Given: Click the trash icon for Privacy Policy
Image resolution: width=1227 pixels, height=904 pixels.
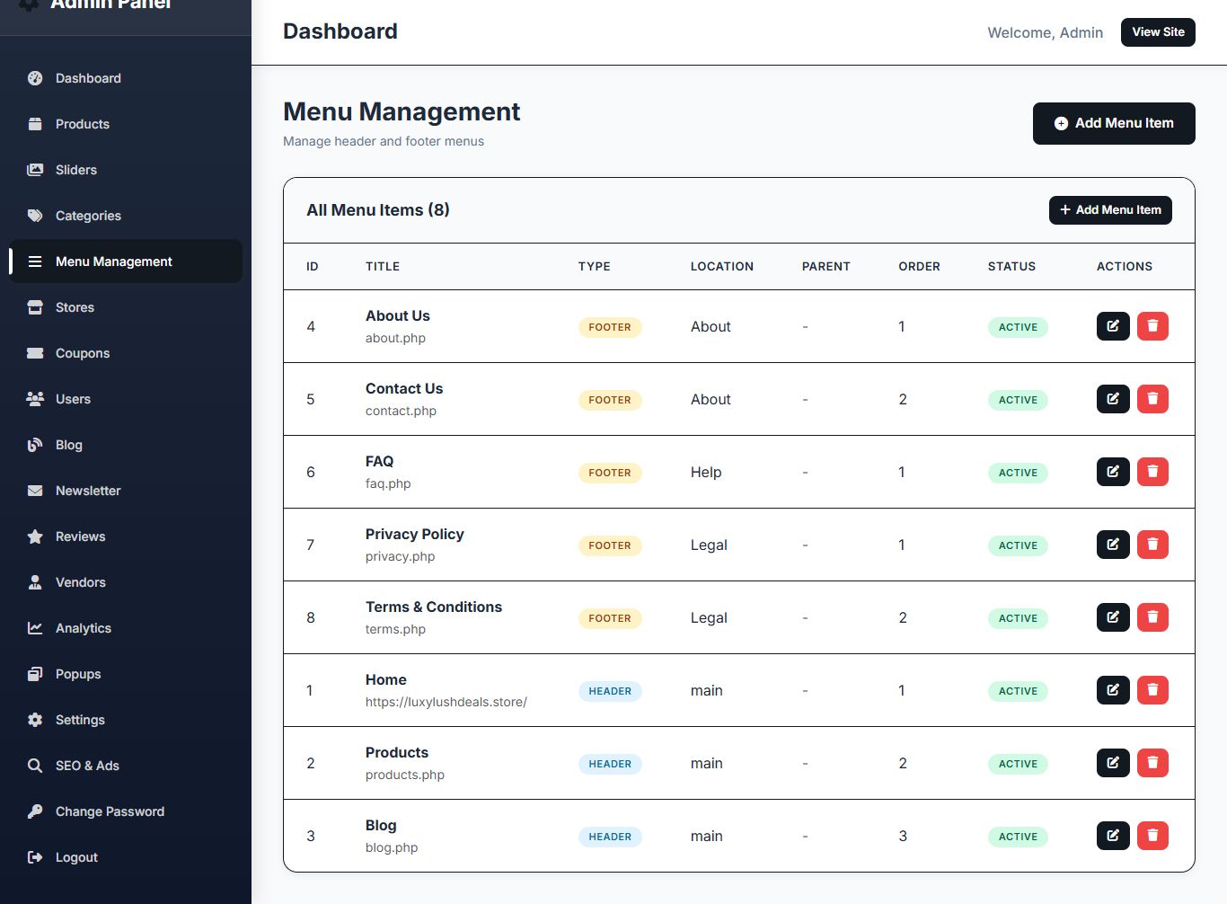Looking at the screenshot, I should tap(1152, 545).
